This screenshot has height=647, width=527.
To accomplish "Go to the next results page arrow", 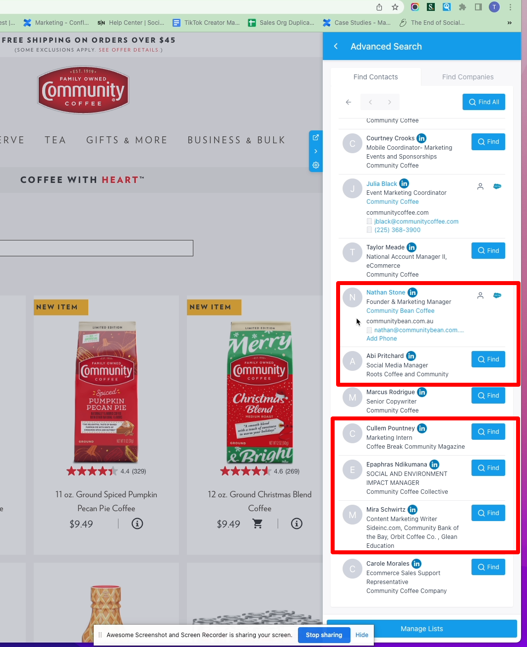I will tap(390, 102).
